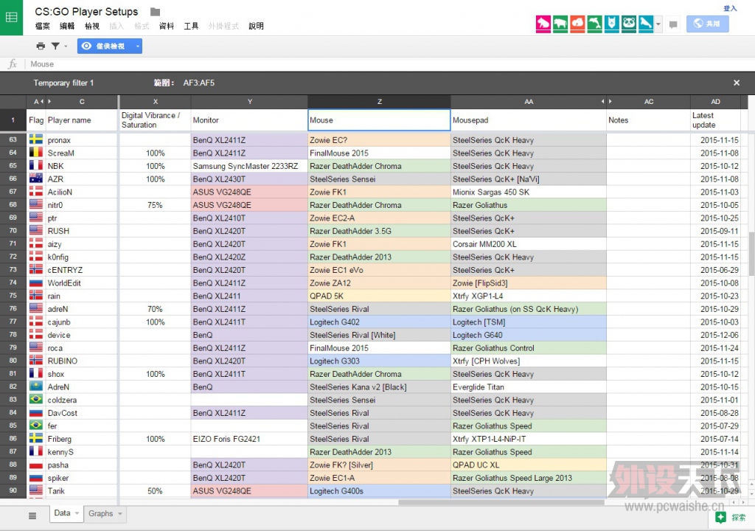The width and height of the screenshot is (755, 531).
Task: Switch to the Data sheet tab
Action: pos(62,513)
